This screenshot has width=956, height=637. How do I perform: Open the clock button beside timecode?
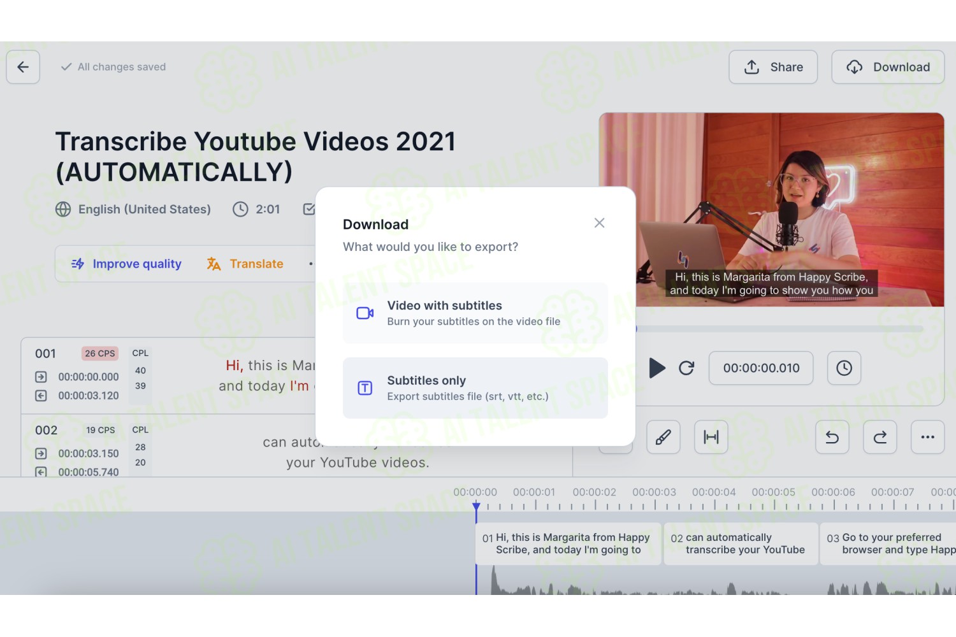[x=844, y=368]
